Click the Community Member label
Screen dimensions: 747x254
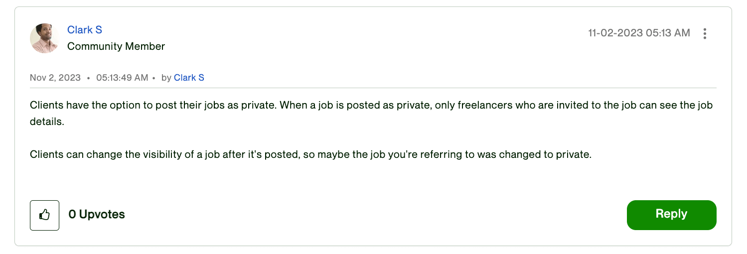click(x=116, y=46)
